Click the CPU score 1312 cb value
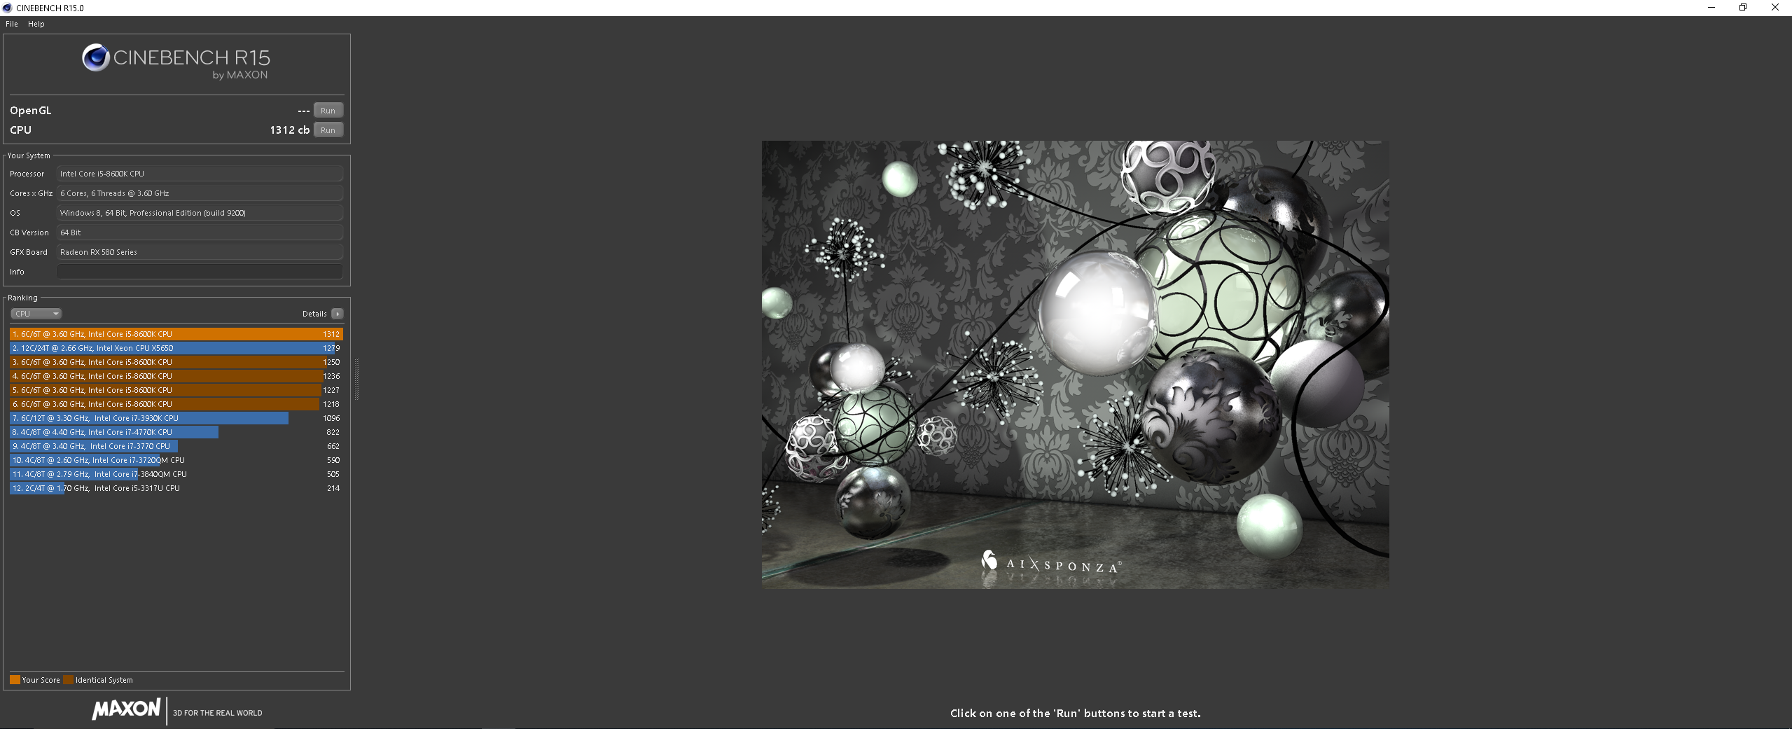 click(289, 130)
